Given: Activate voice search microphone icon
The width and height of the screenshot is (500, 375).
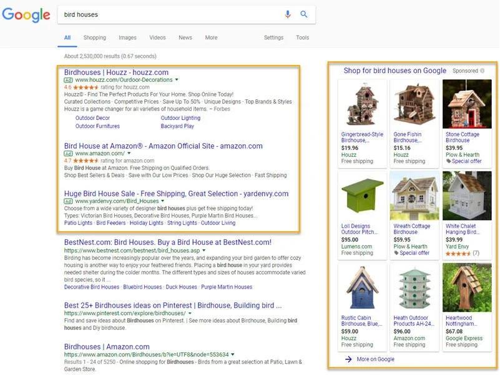Looking at the screenshot, I should tap(288, 14).
